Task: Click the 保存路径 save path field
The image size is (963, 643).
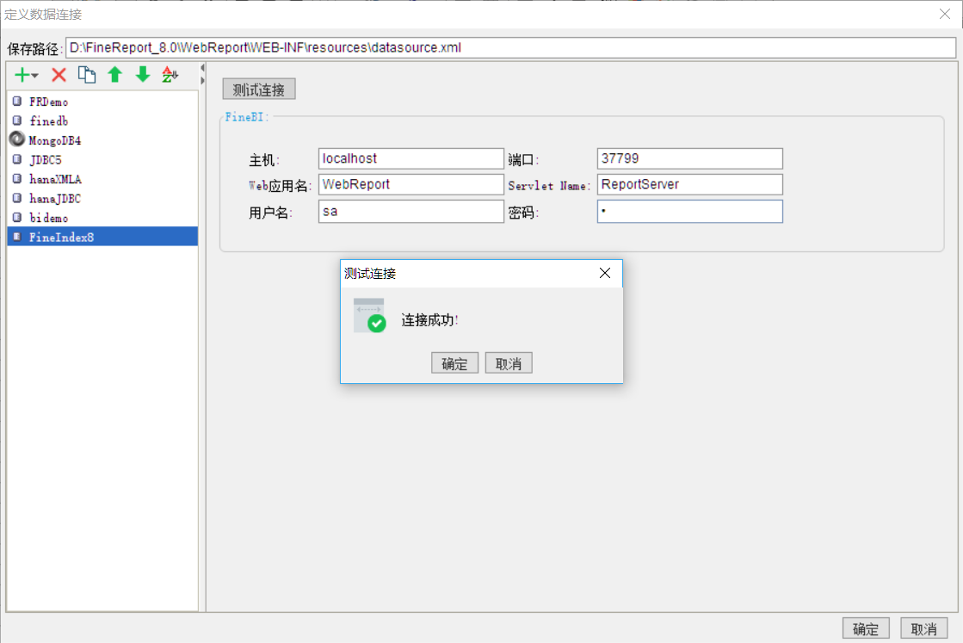Action: (x=510, y=48)
